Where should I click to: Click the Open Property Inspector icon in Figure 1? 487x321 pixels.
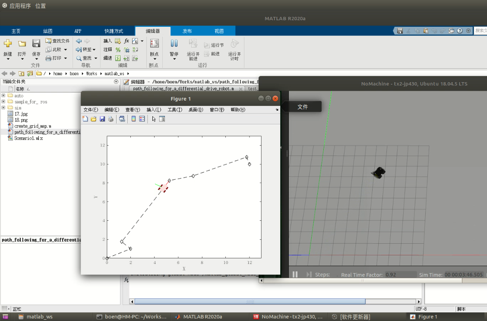162,119
